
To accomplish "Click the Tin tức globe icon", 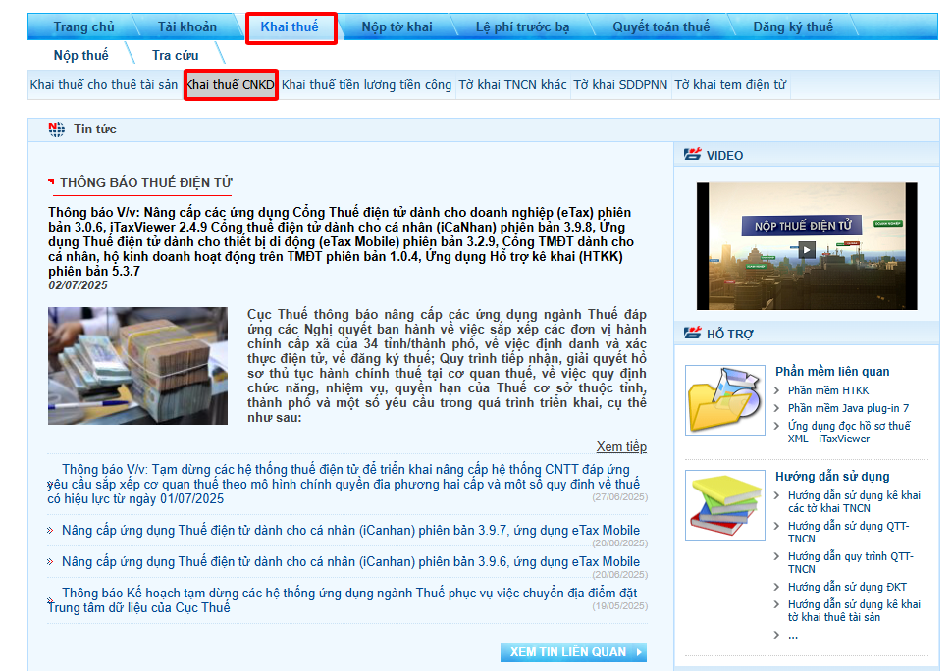I will (x=57, y=129).
